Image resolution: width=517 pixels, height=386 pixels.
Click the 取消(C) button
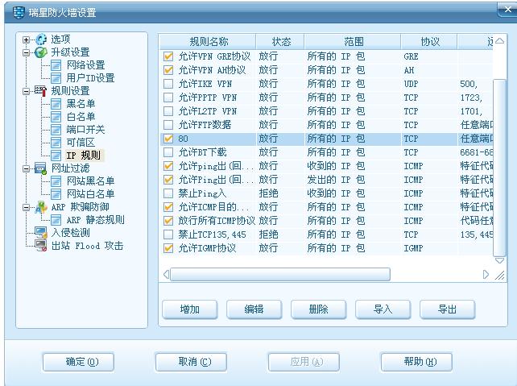point(191,363)
